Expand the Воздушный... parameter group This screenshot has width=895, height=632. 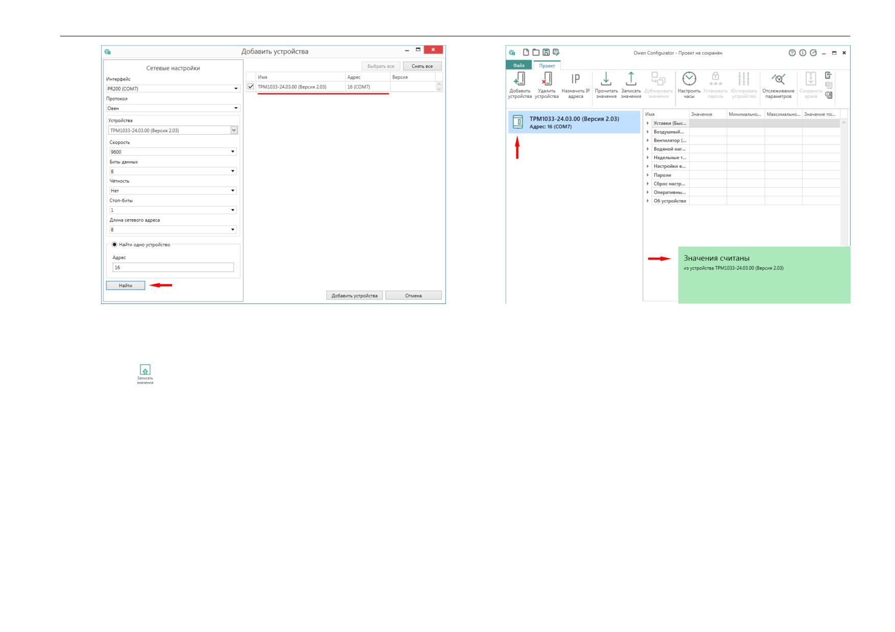[x=648, y=132]
